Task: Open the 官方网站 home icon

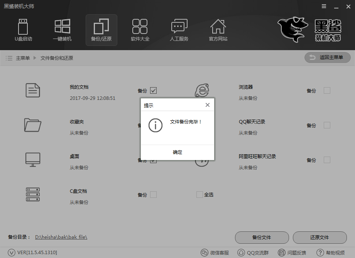Action: 218,27
